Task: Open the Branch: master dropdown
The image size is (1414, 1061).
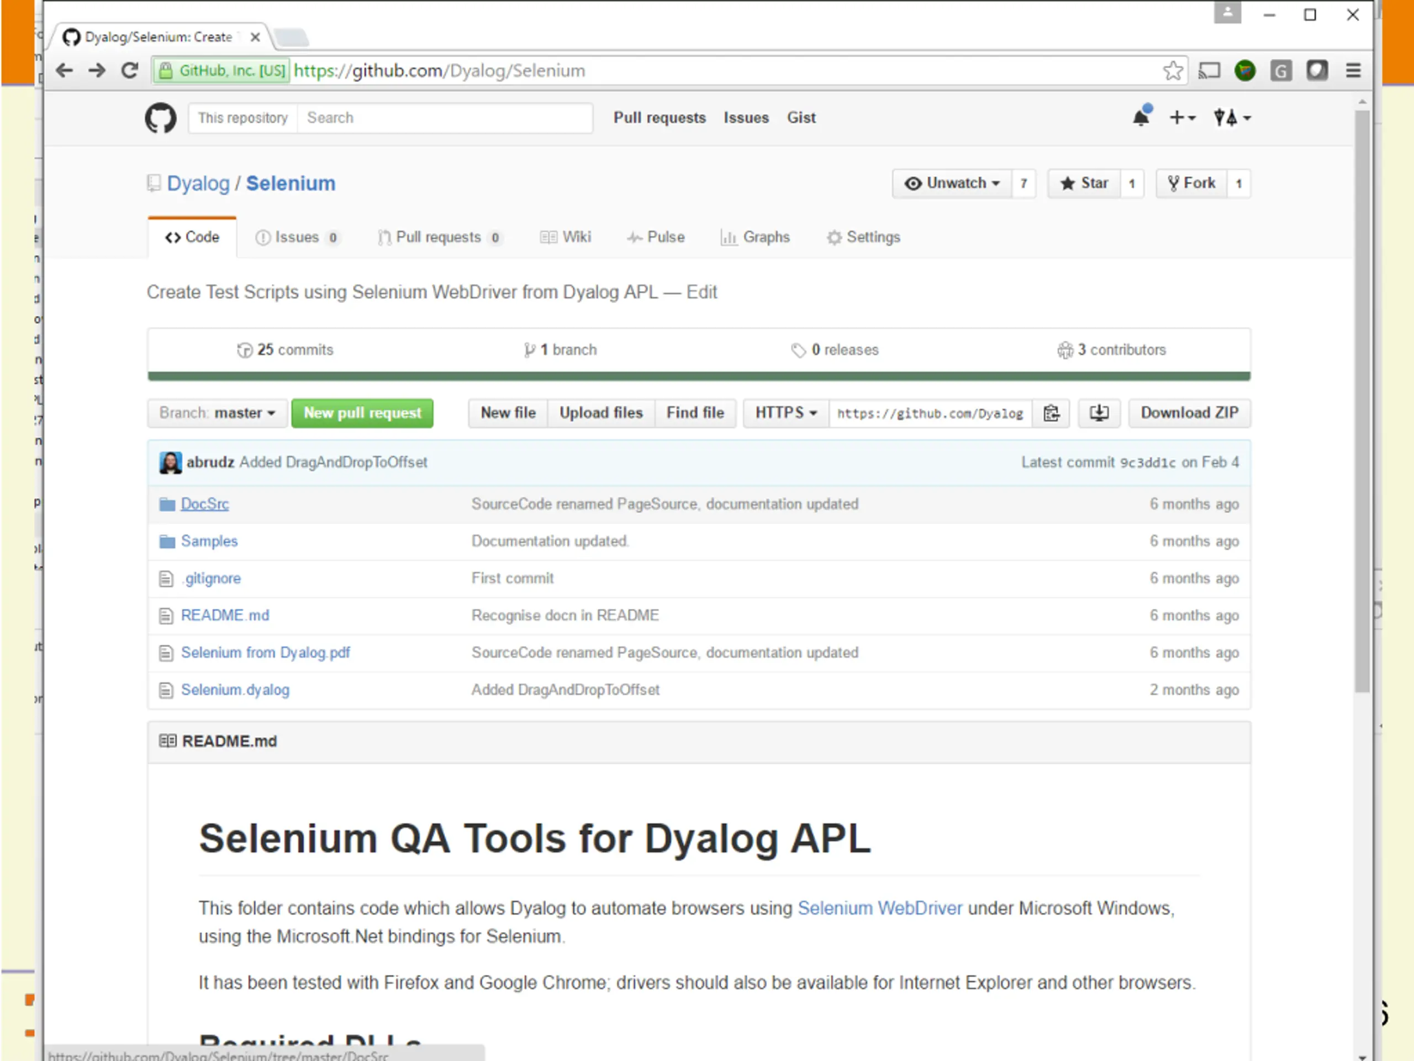Action: coord(217,413)
